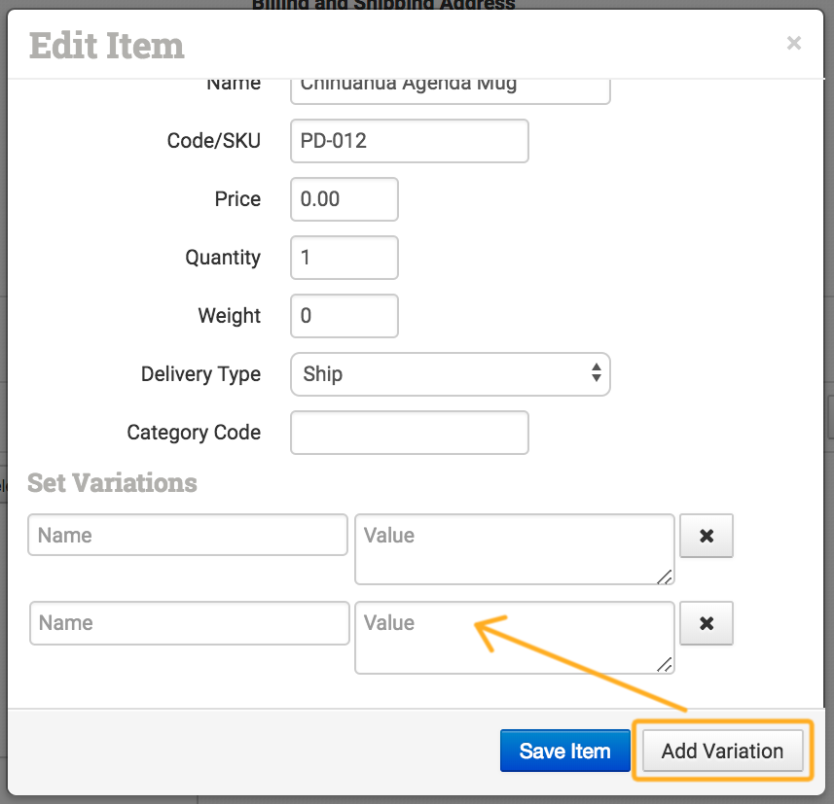Close the Edit Item dialog
Viewport: 834px width, 804px height.
(x=794, y=43)
